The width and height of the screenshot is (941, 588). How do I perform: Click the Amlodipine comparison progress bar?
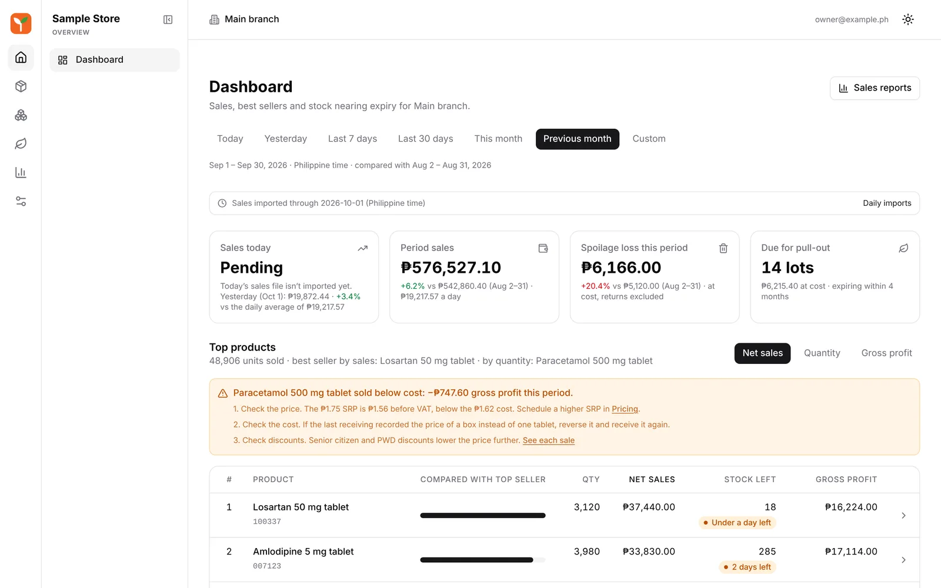tap(483, 560)
